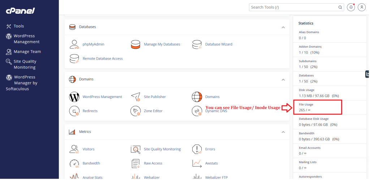Click the Visitors icon
Viewport: 370px width, 180px height.
[74, 149]
